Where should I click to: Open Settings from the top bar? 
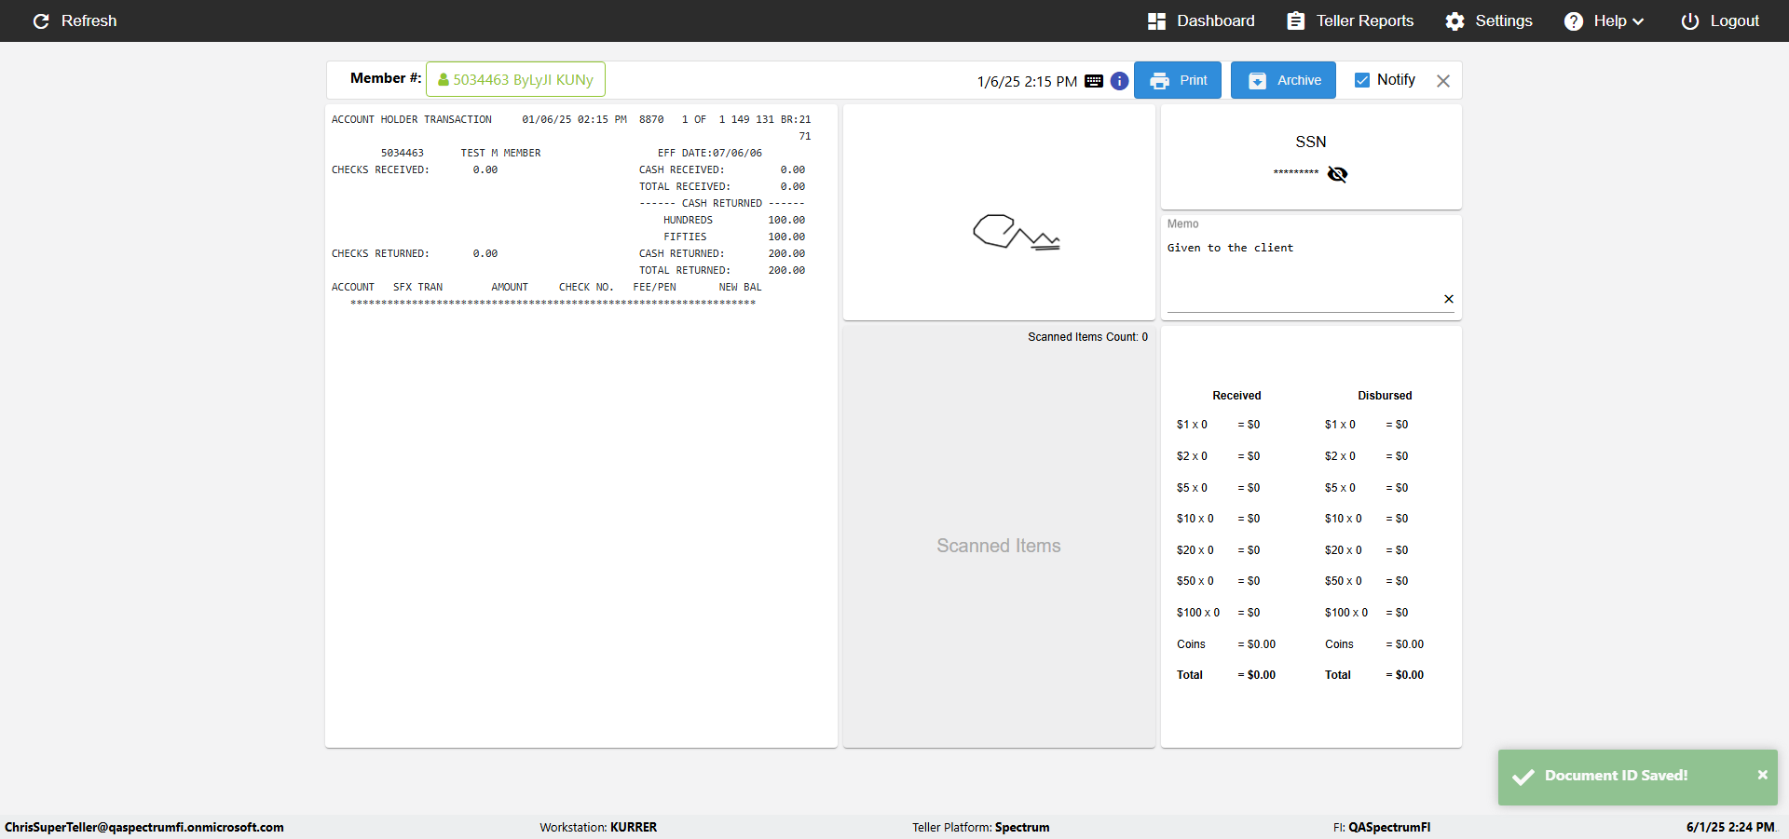(x=1489, y=20)
